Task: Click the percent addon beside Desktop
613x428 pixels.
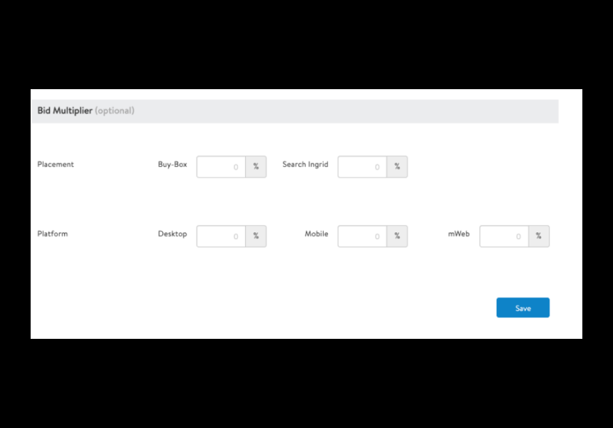Action: click(256, 236)
